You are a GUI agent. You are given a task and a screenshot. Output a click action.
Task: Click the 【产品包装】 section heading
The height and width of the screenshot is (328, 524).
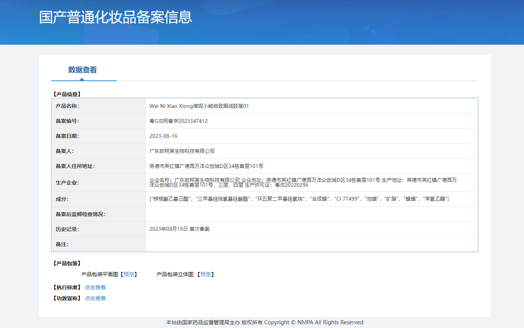coord(67,263)
